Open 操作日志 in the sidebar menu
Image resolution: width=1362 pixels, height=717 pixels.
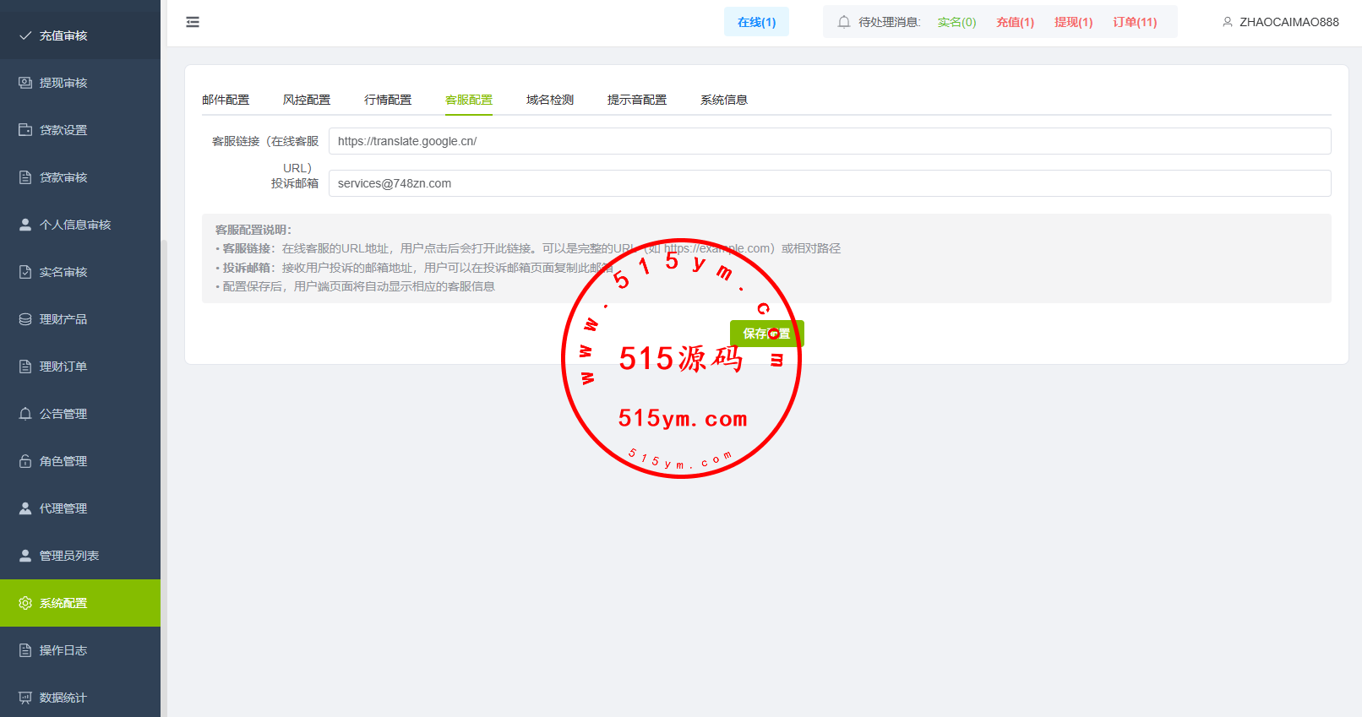[63, 650]
